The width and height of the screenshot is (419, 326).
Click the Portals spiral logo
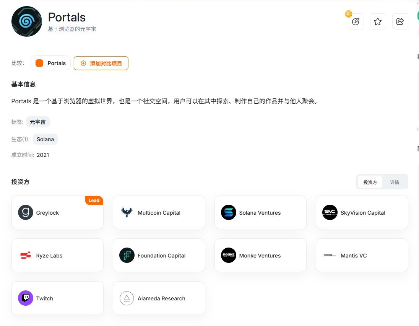pyautogui.click(x=27, y=21)
